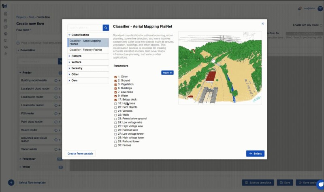The height and width of the screenshot is (192, 324).
Task: Uncheck the 2: Ground class checkbox
Action: 115,80
